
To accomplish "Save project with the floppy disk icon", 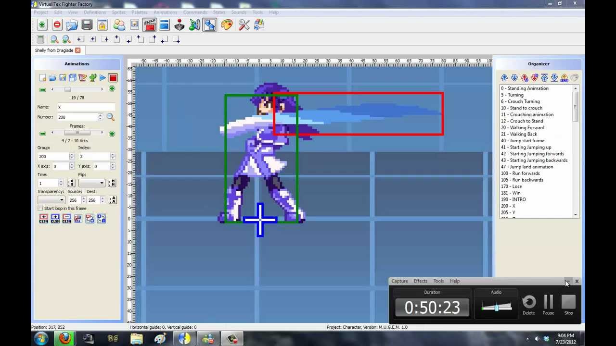I will coord(87,25).
